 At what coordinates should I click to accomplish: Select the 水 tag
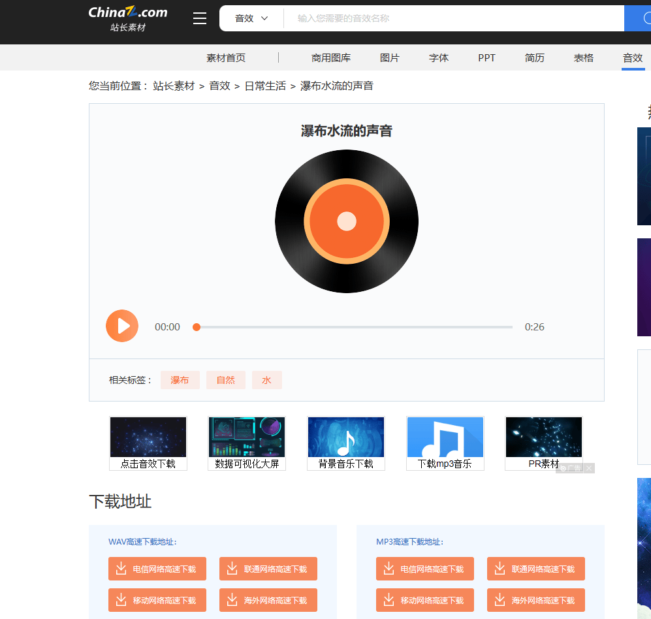click(x=266, y=379)
